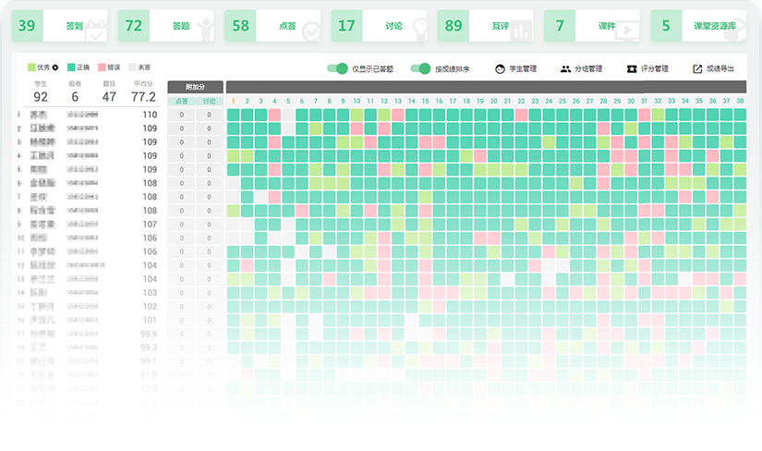The height and width of the screenshot is (451, 762).
Task: Select question number 1 column header
Action: point(234,101)
